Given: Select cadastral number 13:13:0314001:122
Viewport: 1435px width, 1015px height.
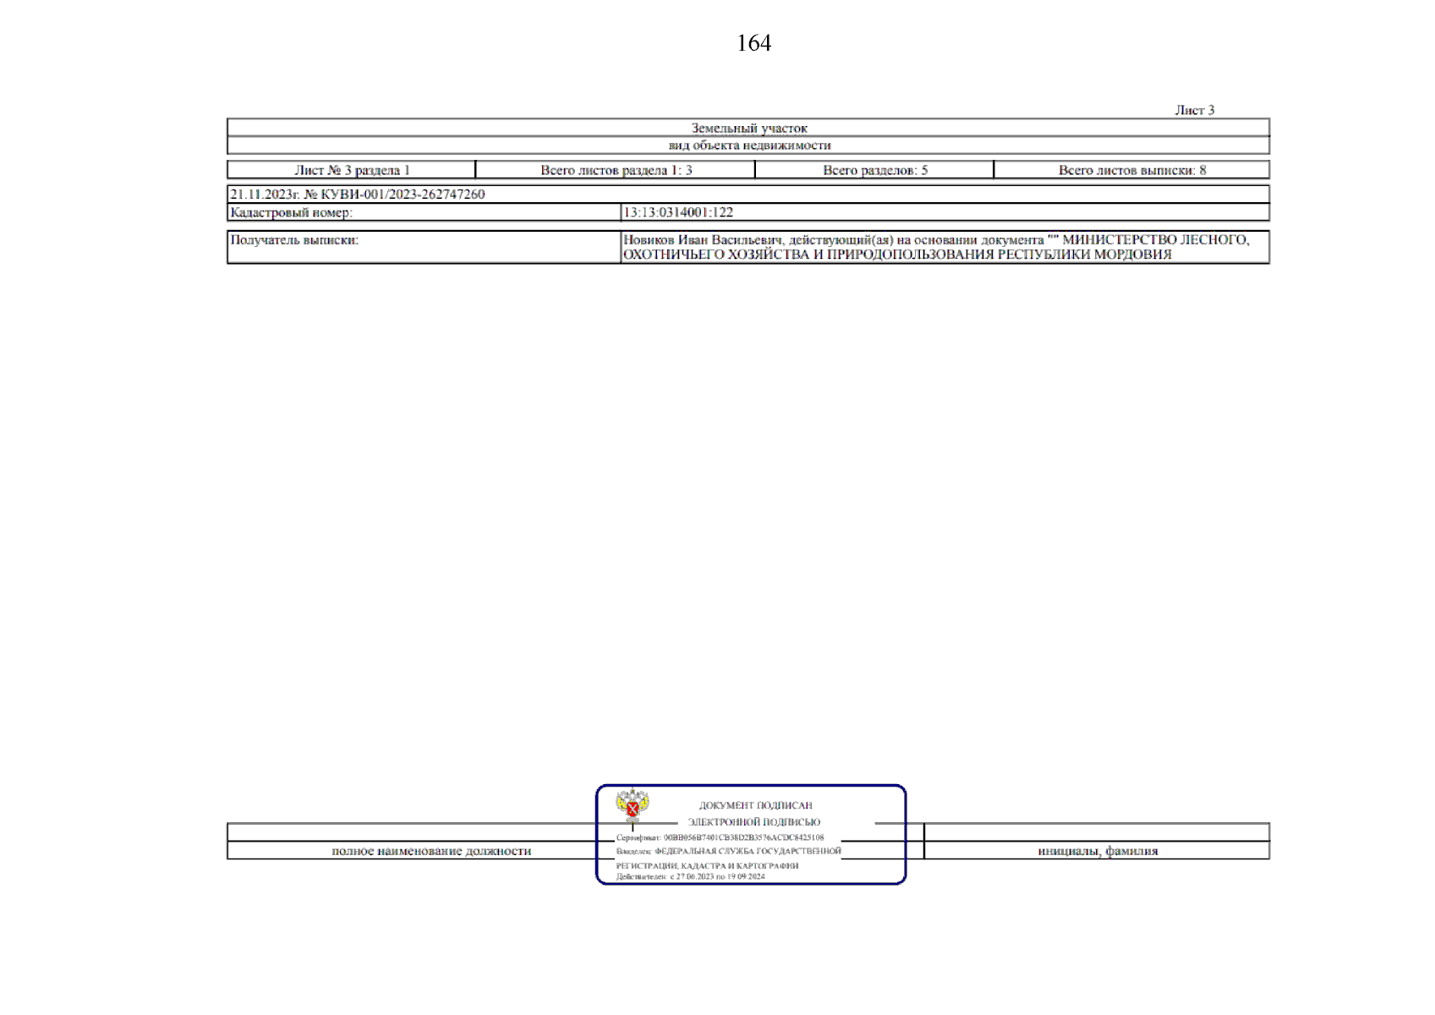Looking at the screenshot, I should pyautogui.click(x=678, y=212).
